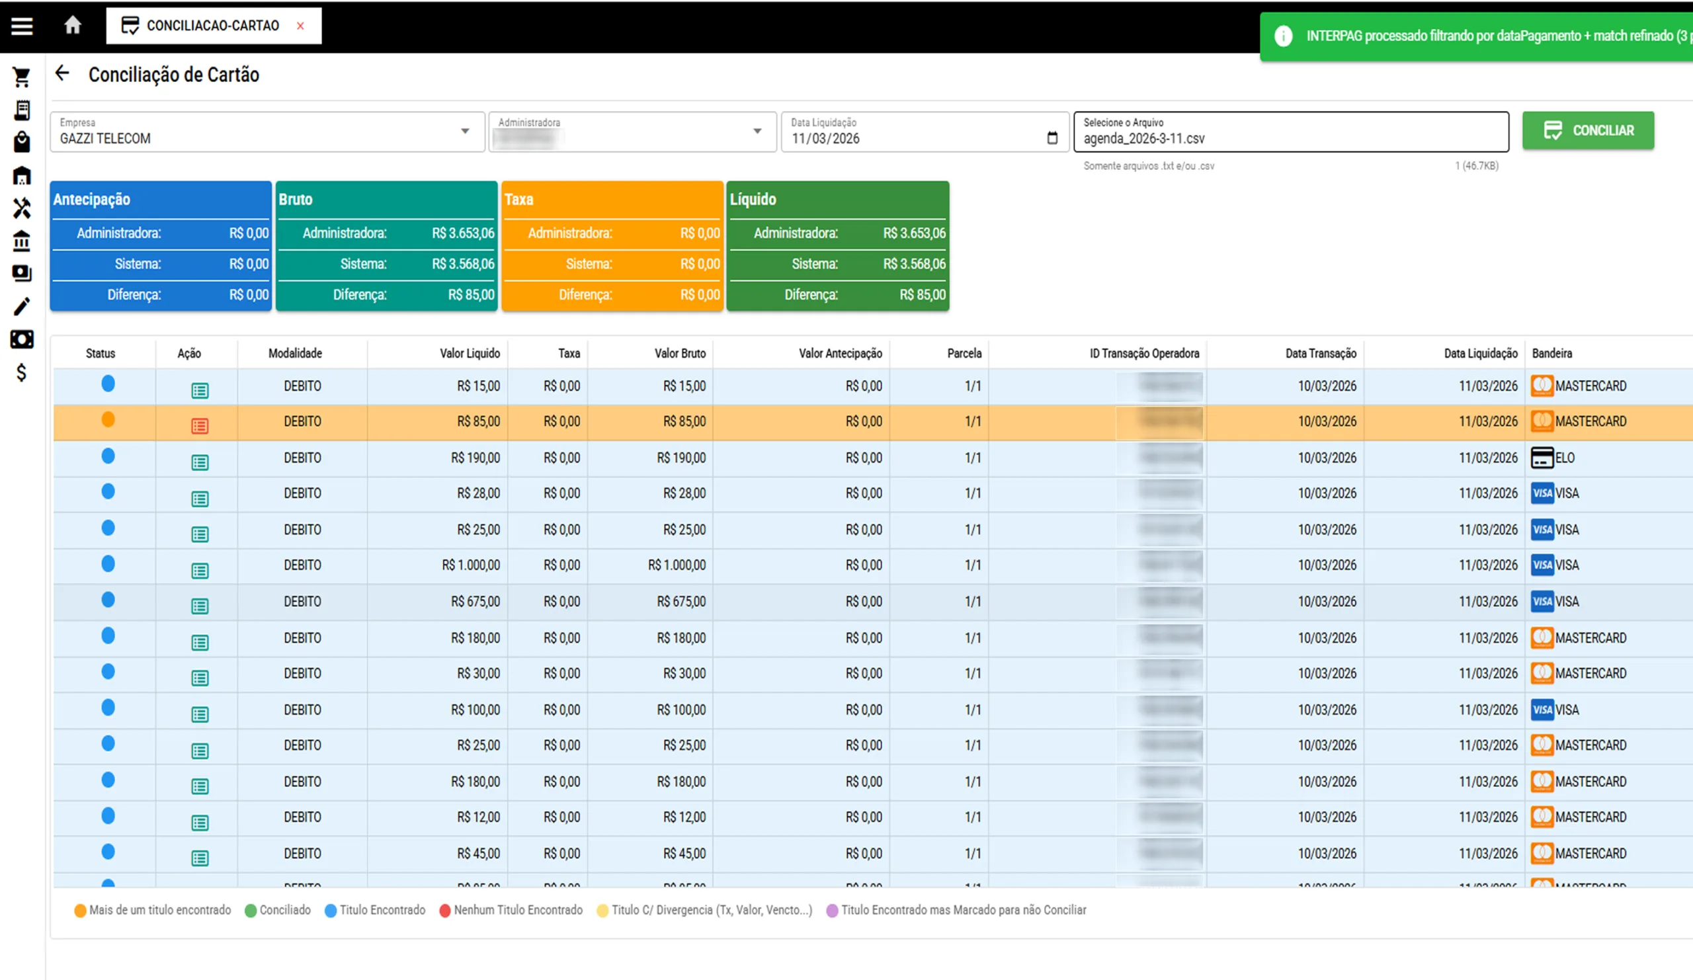Expand the Empresa dropdown

click(x=465, y=131)
